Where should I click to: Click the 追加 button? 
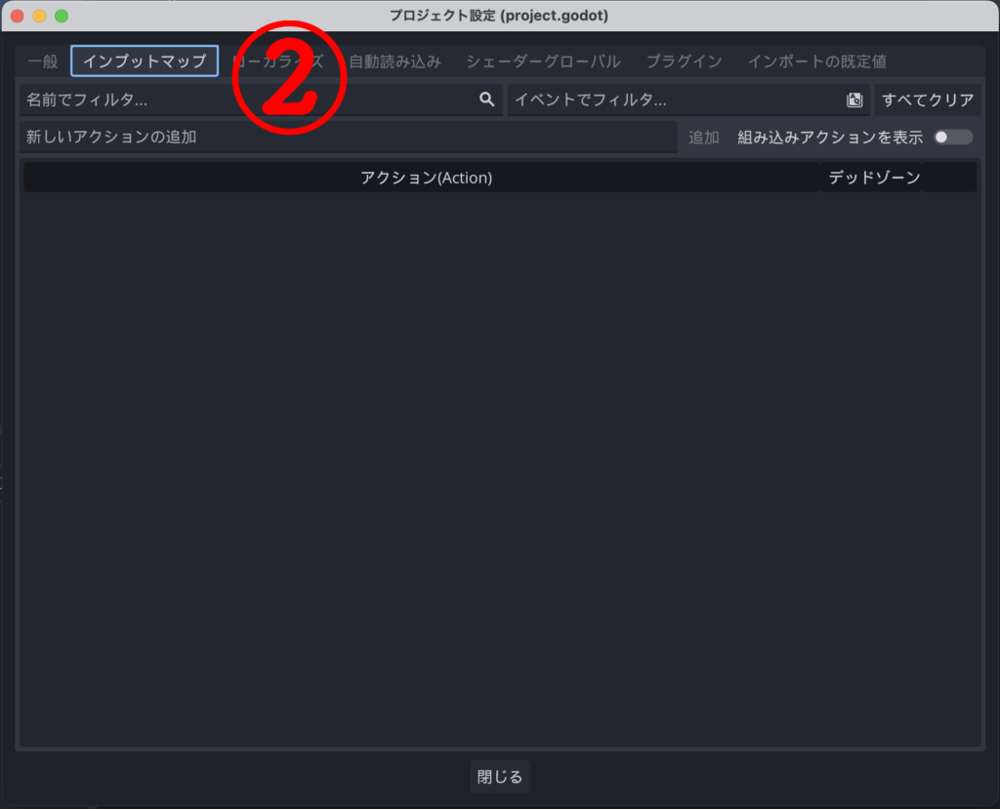pyautogui.click(x=703, y=138)
